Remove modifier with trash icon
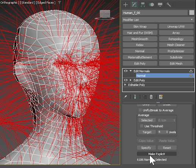The image size is (196, 168). [x=151, y=97]
